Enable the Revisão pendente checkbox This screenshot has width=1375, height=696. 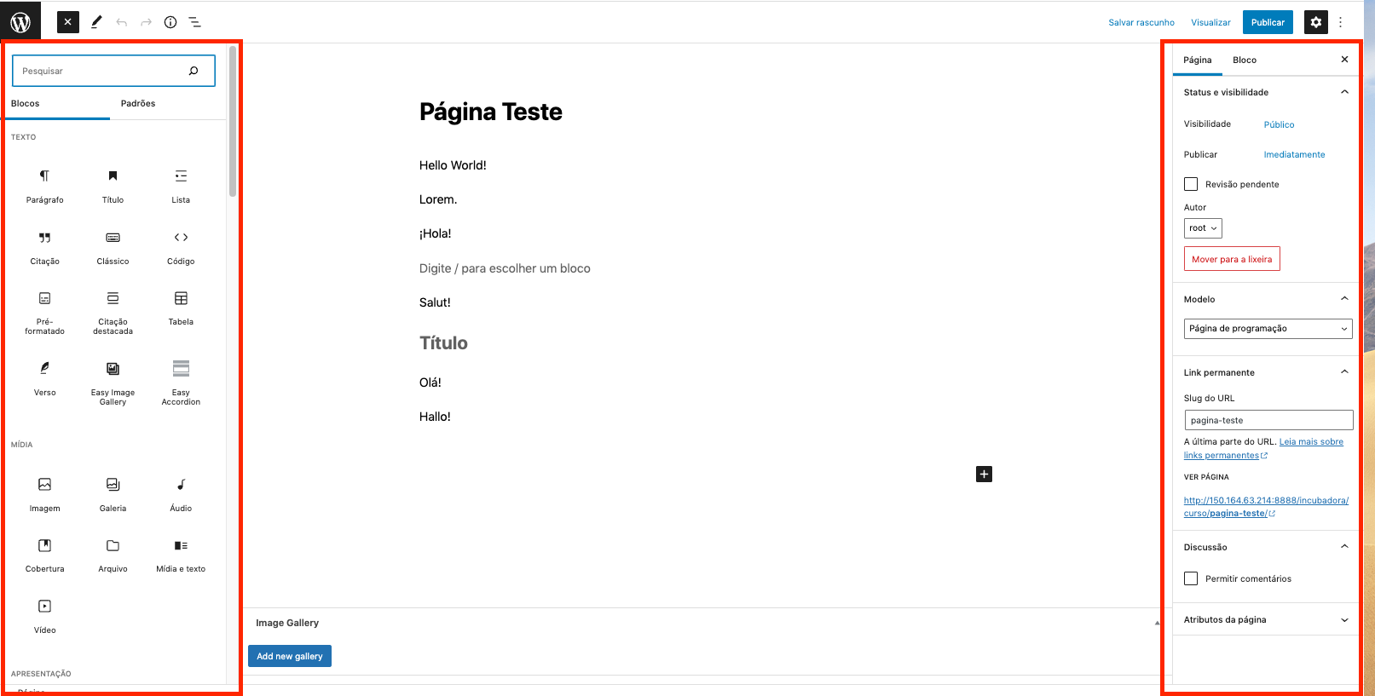1191,184
